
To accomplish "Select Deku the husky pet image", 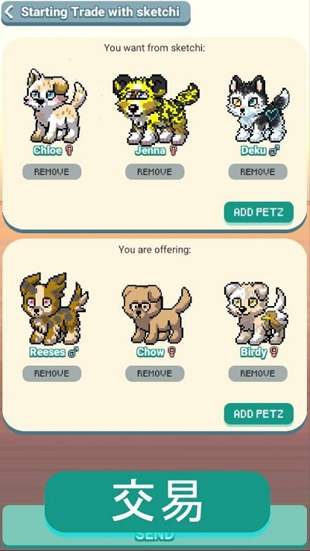I will (x=258, y=108).
